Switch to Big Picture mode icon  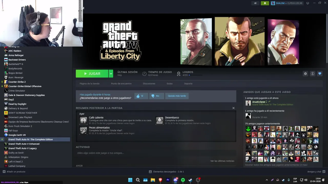308,3
